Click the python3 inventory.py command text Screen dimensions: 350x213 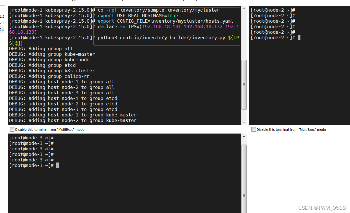tap(161, 38)
